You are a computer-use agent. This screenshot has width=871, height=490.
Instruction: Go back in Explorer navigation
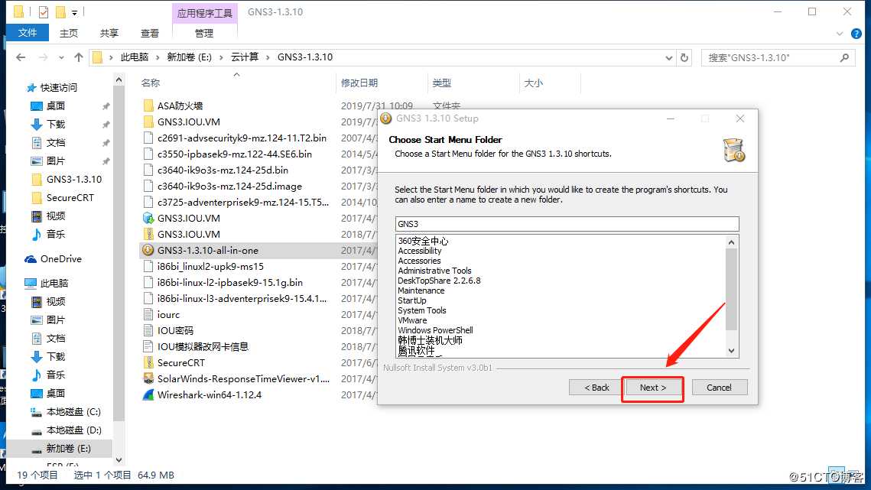point(21,57)
